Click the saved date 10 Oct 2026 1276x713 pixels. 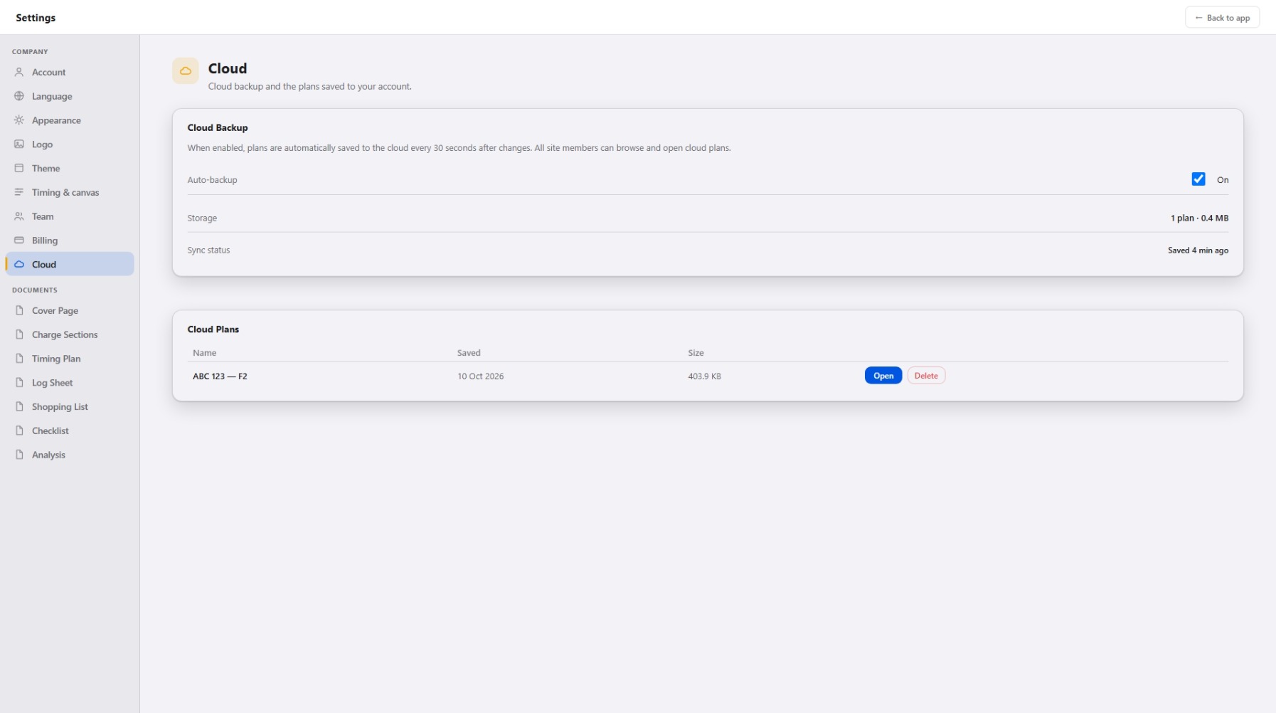click(x=481, y=376)
